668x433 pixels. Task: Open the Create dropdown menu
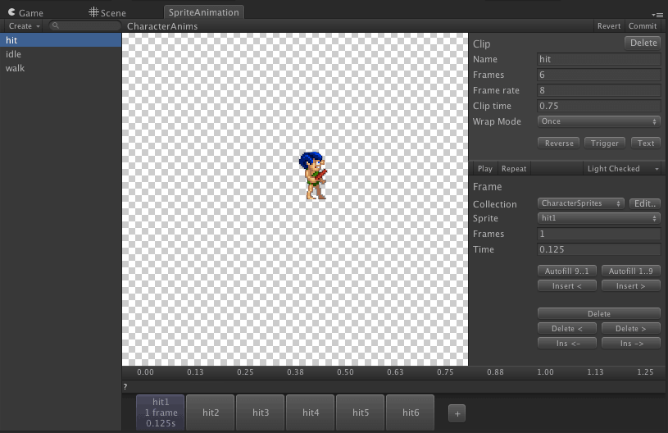pyautogui.click(x=25, y=26)
